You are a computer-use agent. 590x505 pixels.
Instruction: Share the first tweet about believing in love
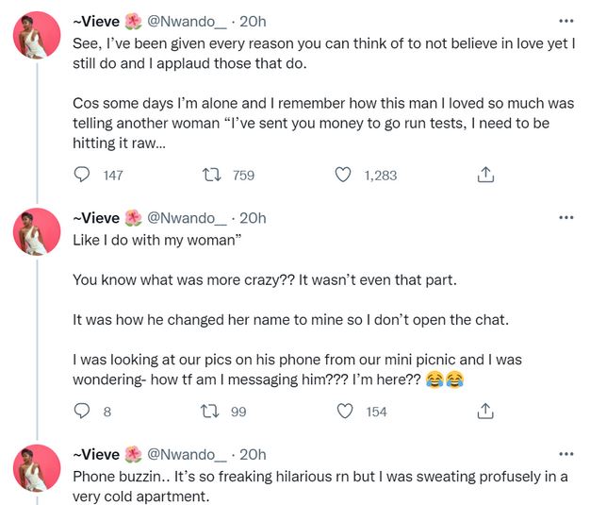(485, 175)
